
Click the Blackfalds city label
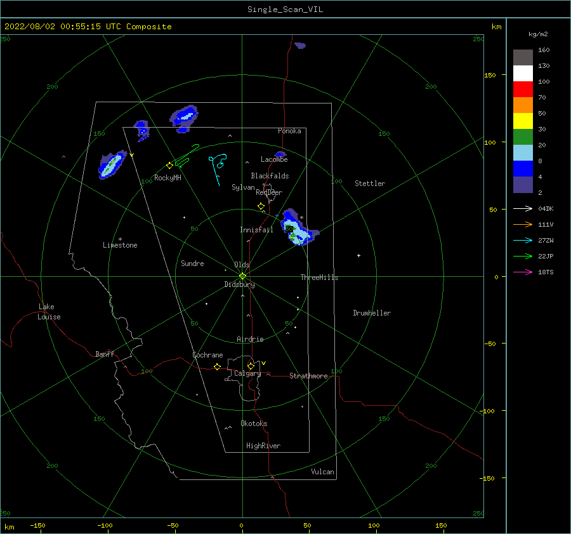click(270, 176)
